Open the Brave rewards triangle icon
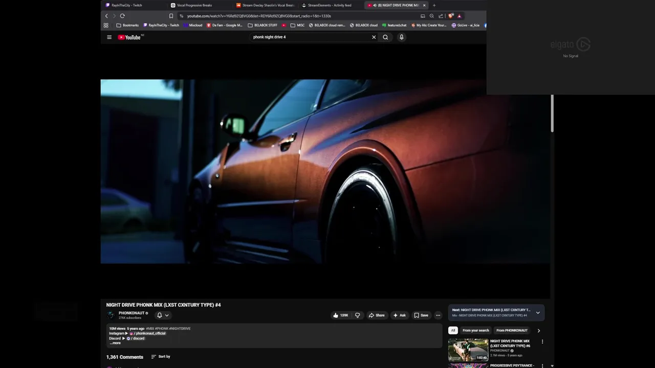 pos(459,16)
